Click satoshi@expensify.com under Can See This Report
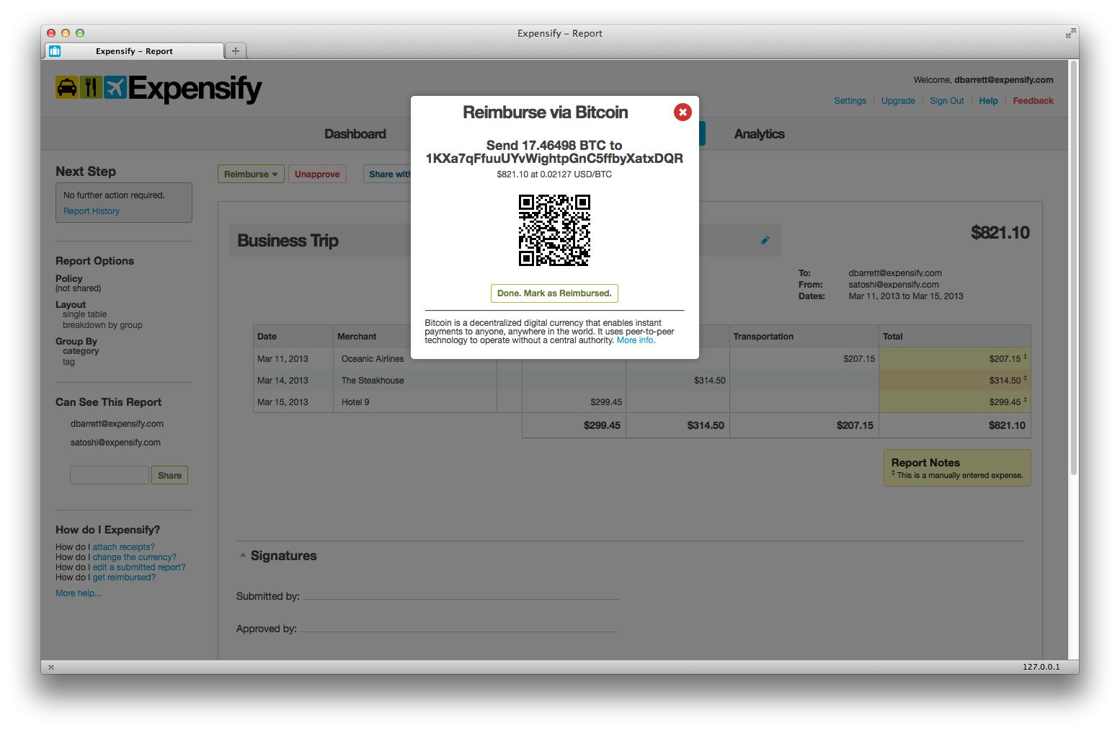 pyautogui.click(x=115, y=443)
